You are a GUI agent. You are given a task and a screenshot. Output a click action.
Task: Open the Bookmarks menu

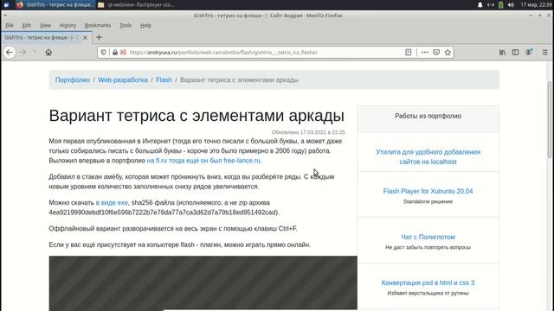pos(98,25)
